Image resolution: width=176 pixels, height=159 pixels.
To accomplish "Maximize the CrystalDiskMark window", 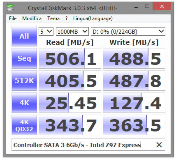I will (x=147, y=7).
